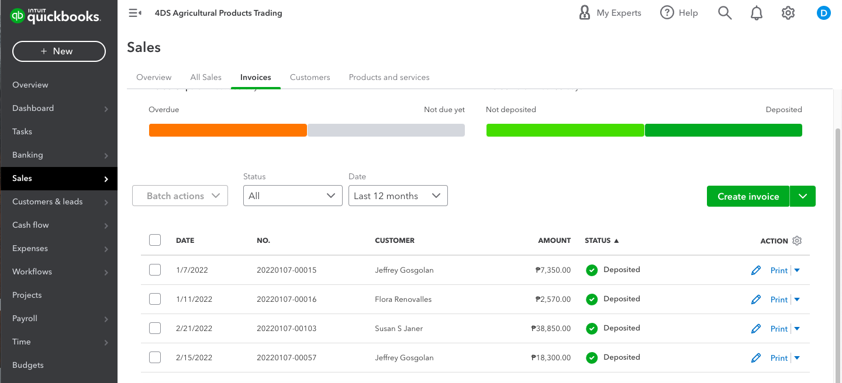The image size is (842, 383).
Task: Print the 2/15/2022 Jeffrey Gosgolan invoice
Action: [779, 358]
